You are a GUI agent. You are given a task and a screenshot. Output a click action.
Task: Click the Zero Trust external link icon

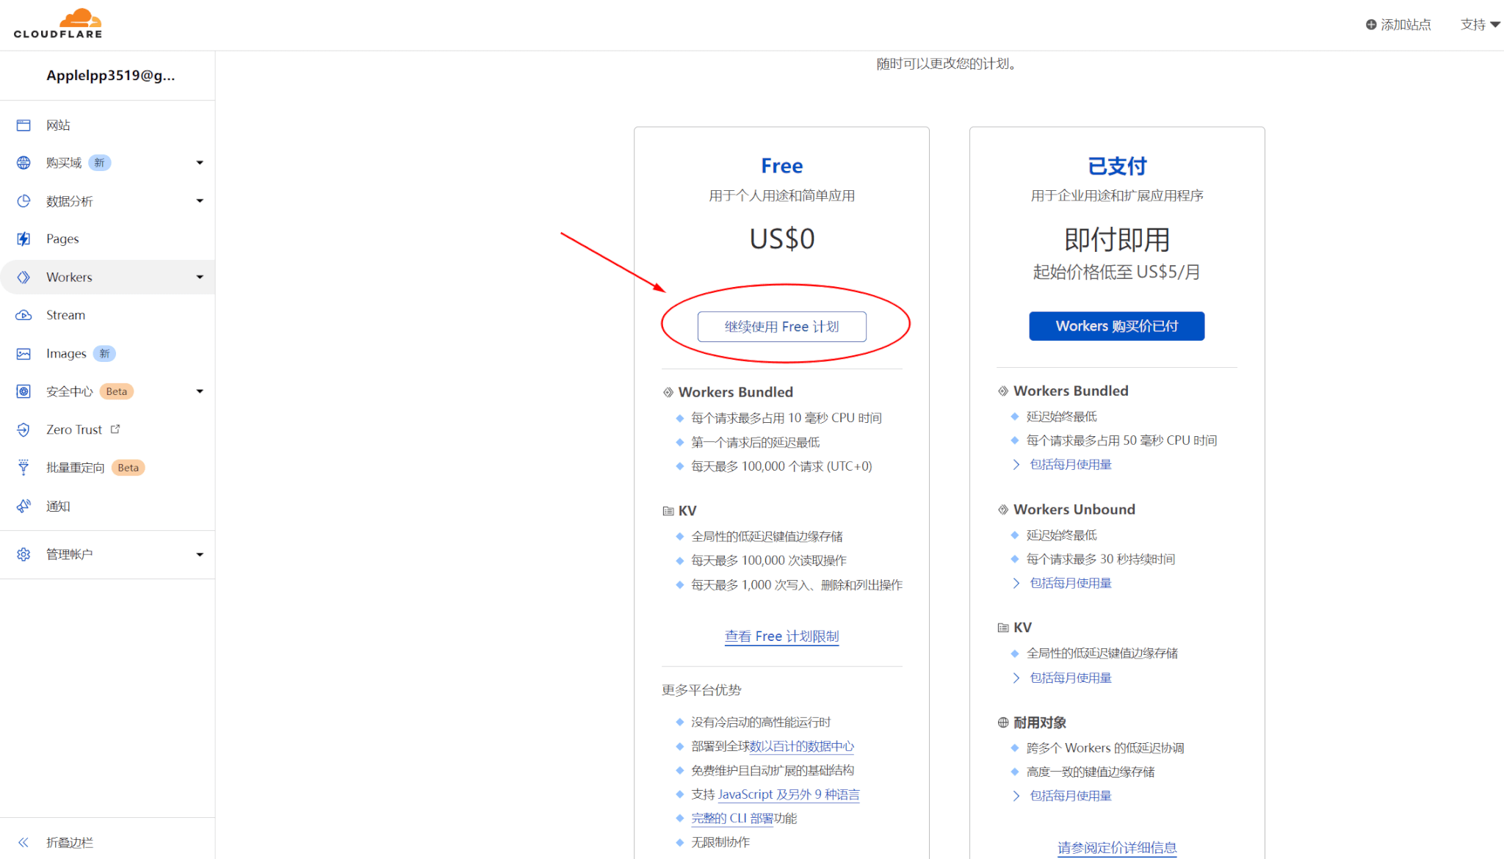tap(115, 429)
